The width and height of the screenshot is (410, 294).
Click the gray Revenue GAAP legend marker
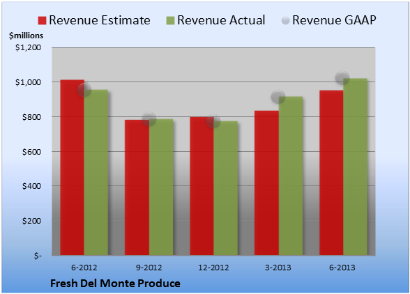pyautogui.click(x=286, y=21)
